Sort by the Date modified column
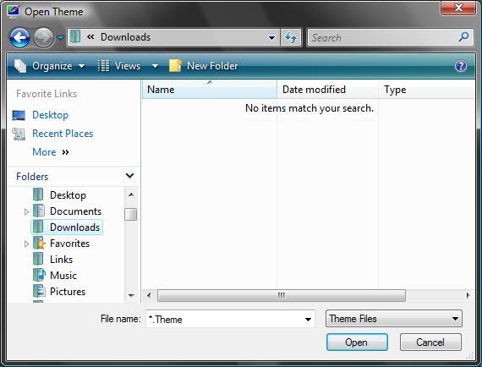The height and width of the screenshot is (367, 482). tap(327, 90)
